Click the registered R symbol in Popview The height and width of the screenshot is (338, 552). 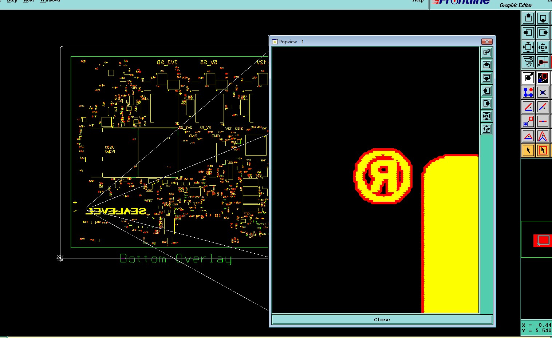pos(383,176)
